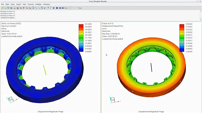
Task: Play the animation
Action: point(54,8)
